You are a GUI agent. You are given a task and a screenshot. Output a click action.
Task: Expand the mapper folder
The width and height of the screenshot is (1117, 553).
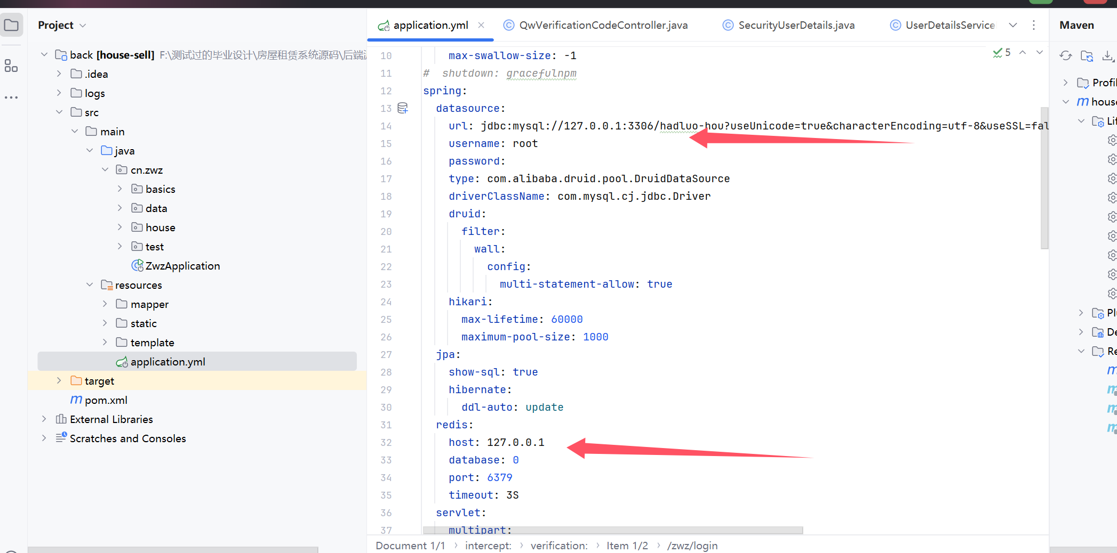point(105,304)
